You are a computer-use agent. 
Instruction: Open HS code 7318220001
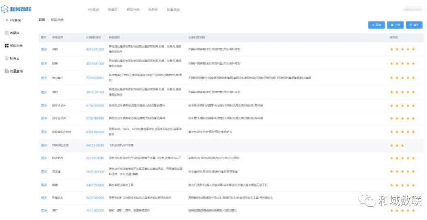[95, 78]
